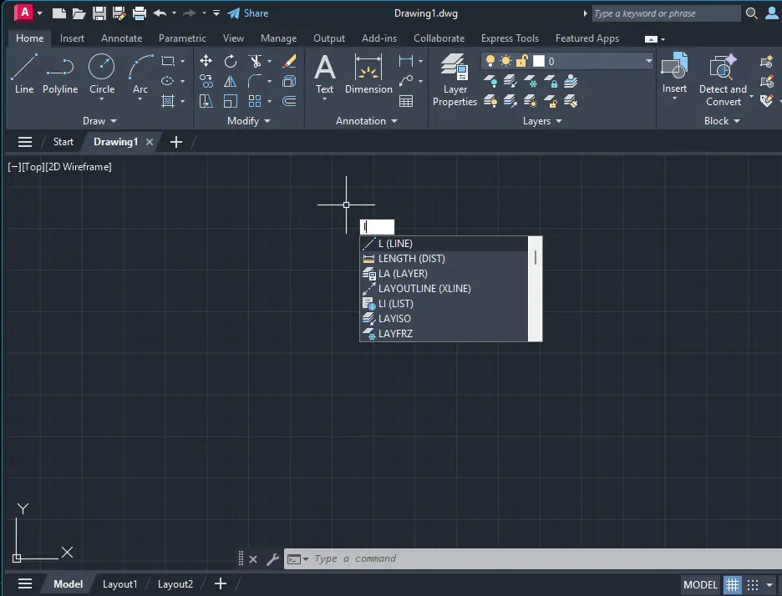Activate the Move tool

[x=206, y=61]
